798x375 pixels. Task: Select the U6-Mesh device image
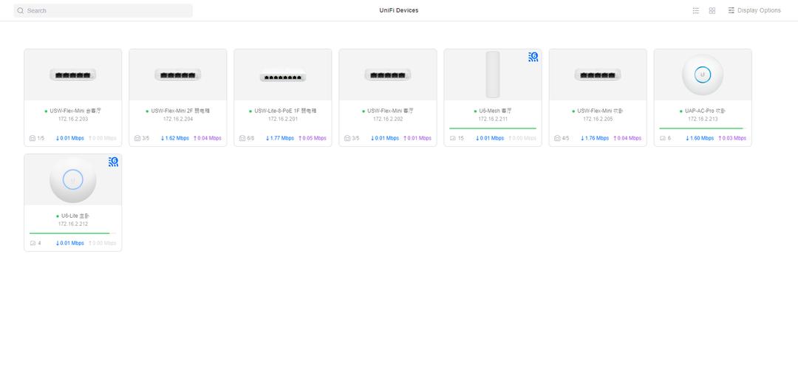[x=492, y=75]
